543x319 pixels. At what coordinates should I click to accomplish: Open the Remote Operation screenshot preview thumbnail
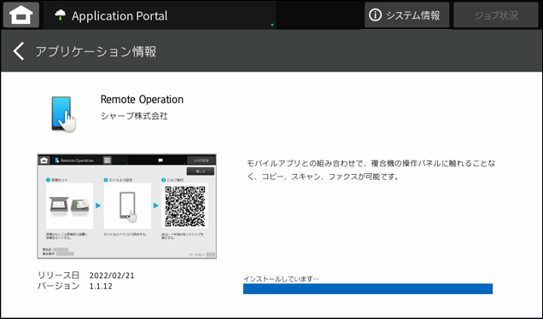tap(126, 206)
